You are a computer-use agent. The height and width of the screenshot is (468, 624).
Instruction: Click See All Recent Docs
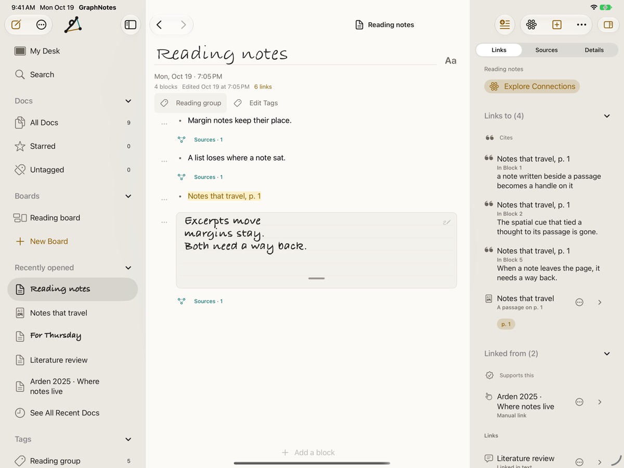pyautogui.click(x=73, y=413)
